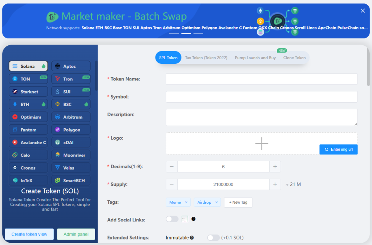Click the ETH diamond icon
This screenshot has height=245, width=372.
pyautogui.click(x=15, y=104)
